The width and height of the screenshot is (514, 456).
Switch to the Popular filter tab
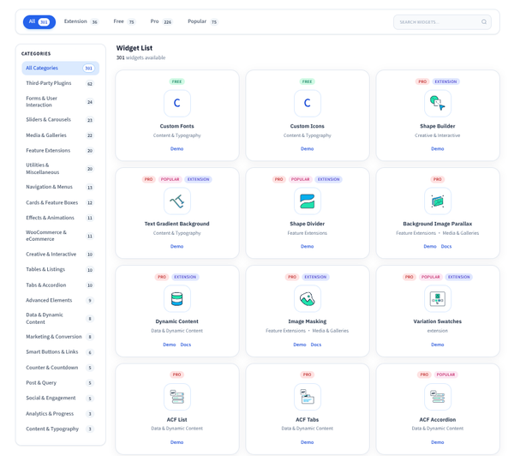click(202, 21)
